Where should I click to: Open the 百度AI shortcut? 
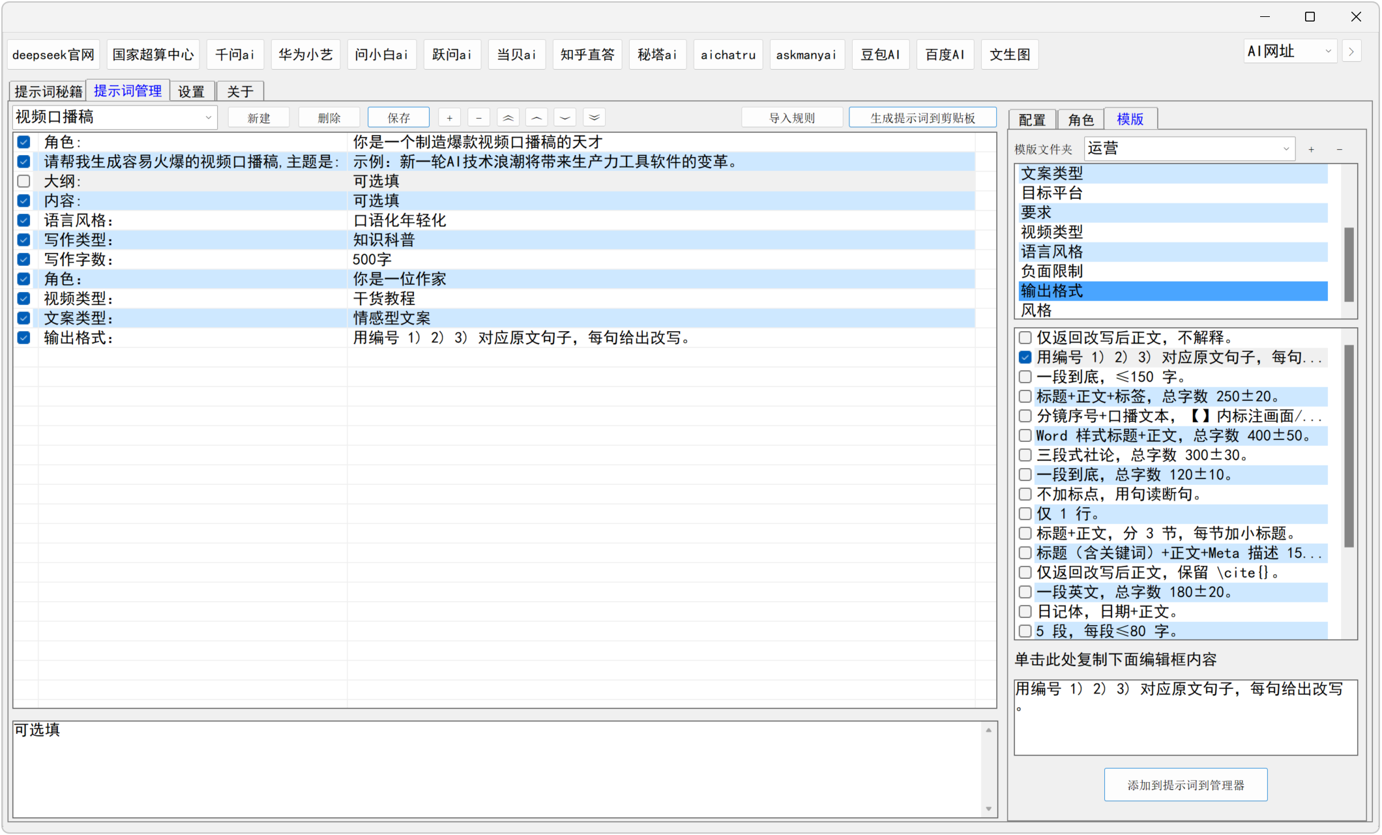click(945, 55)
